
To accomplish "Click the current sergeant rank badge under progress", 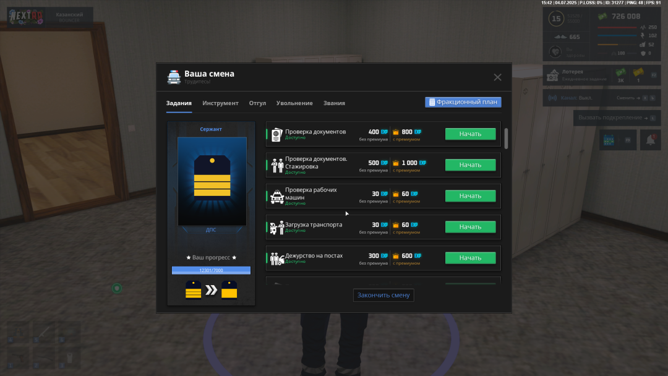I will 194,290.
